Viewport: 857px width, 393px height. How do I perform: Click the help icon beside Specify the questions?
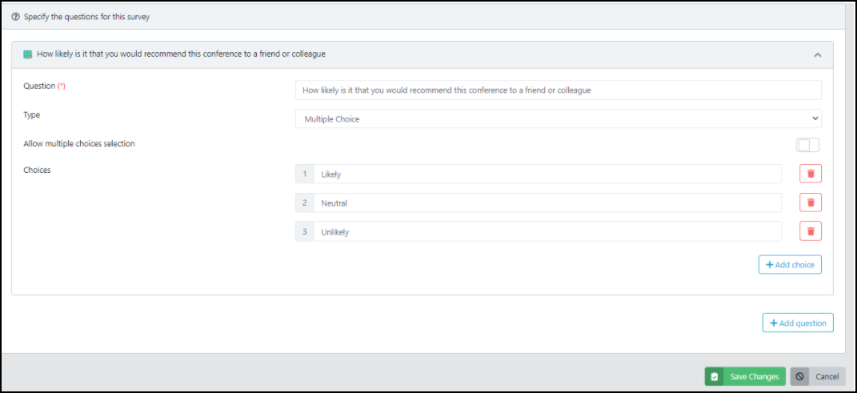pyautogui.click(x=15, y=16)
